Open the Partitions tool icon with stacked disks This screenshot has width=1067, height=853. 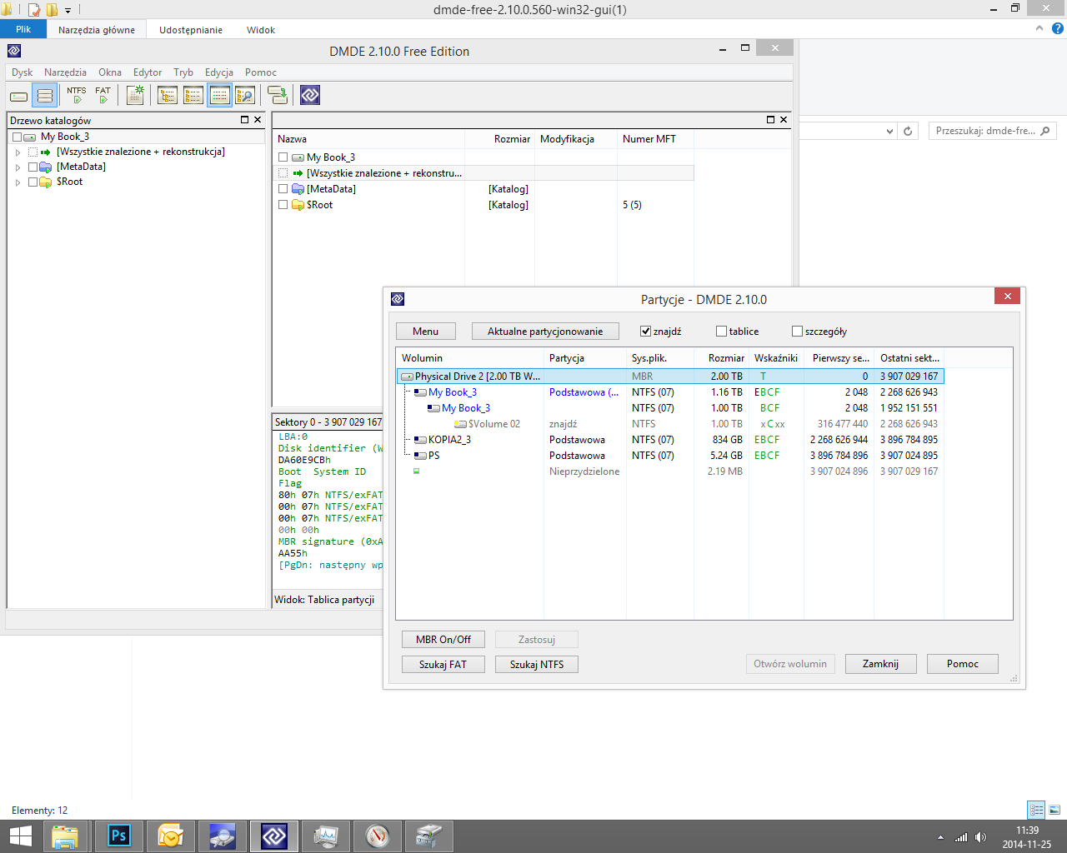click(x=45, y=96)
